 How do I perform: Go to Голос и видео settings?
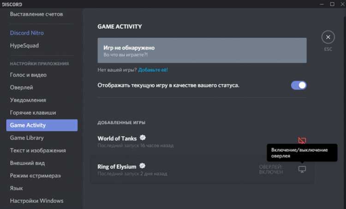click(x=28, y=75)
